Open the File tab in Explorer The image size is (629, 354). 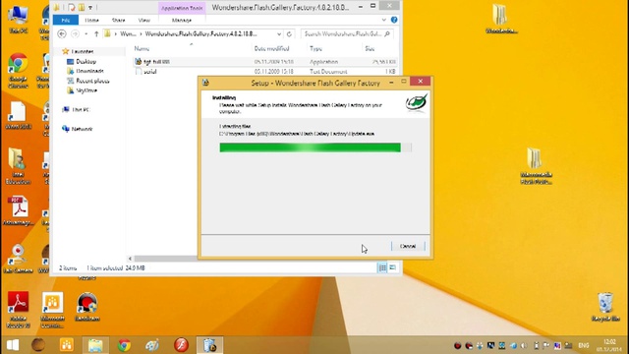click(x=66, y=20)
